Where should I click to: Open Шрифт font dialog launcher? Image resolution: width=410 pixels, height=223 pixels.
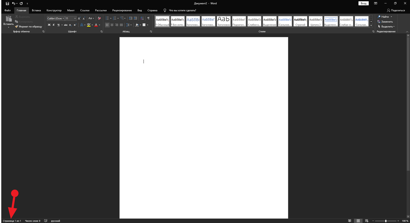point(102,31)
